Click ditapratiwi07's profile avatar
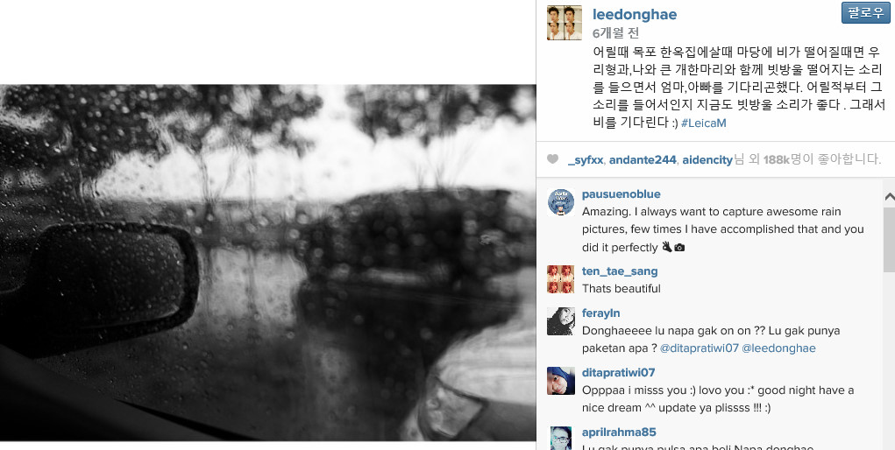 coord(560,381)
